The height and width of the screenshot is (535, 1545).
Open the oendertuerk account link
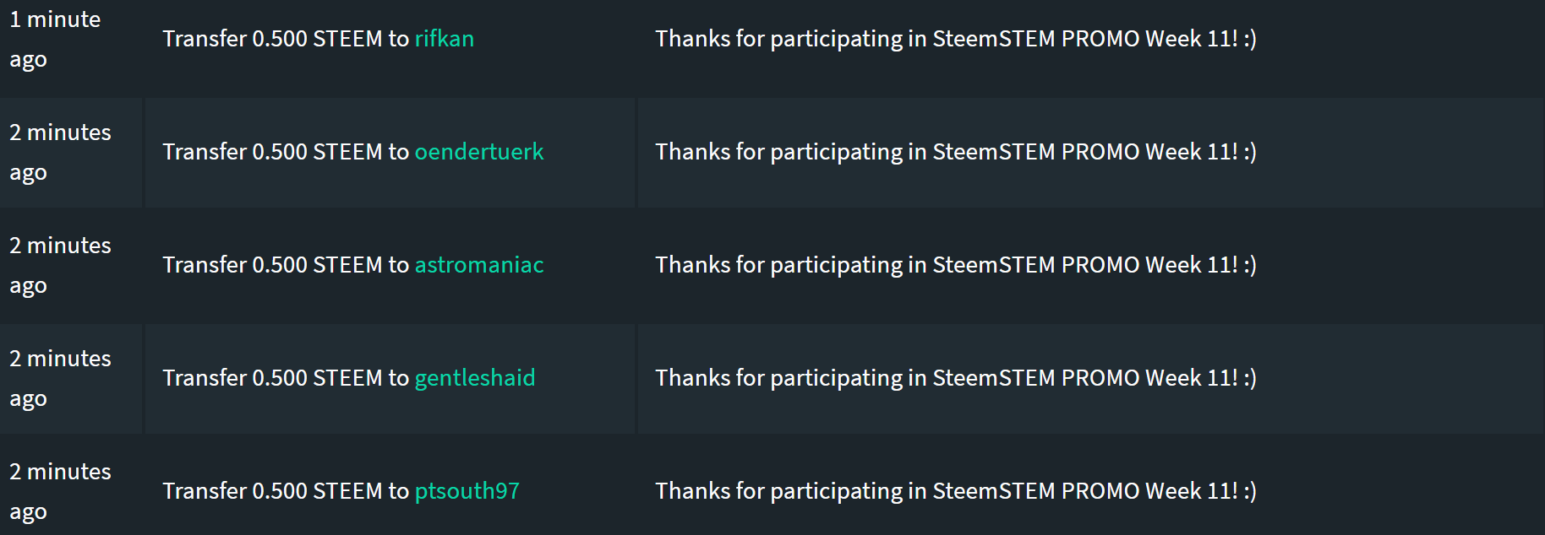coord(478,152)
